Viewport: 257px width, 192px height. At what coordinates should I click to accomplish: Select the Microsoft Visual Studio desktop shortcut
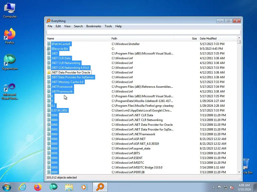click(10, 91)
